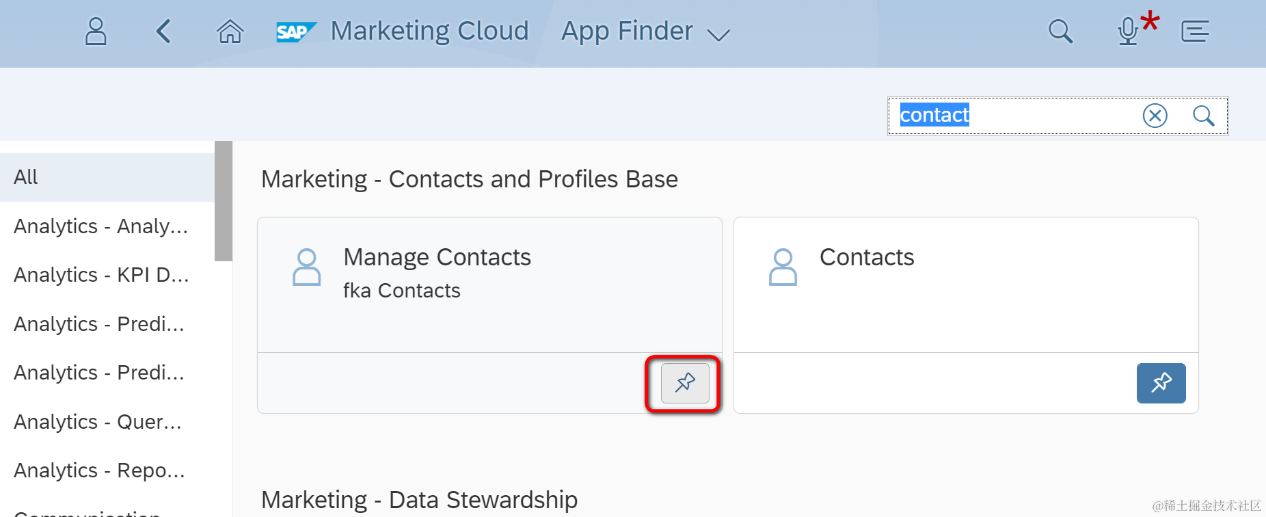This screenshot has width=1266, height=517.
Task: Pin the Manage Contacts app
Action: click(x=684, y=383)
